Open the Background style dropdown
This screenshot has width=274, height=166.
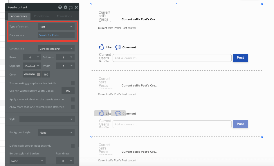[56, 132]
